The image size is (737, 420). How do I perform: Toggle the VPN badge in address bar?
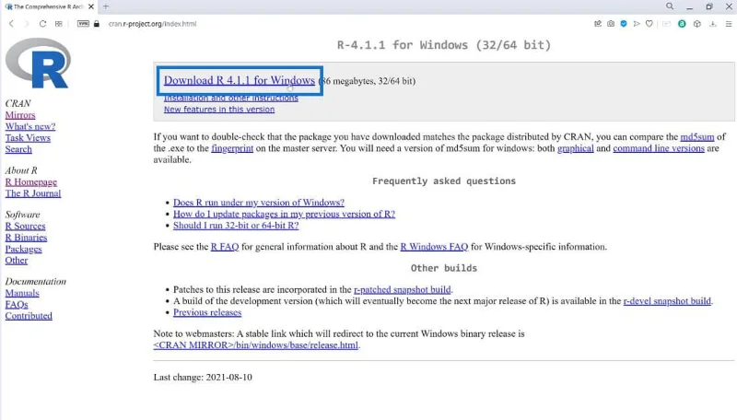pos(83,24)
